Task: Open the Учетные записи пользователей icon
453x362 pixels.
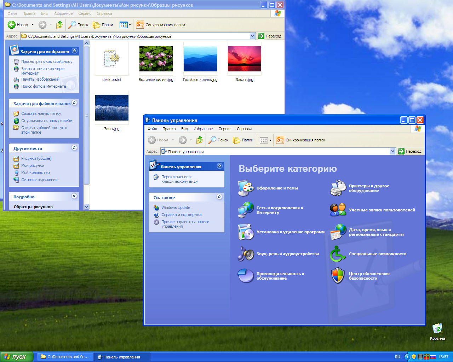Action: click(338, 210)
